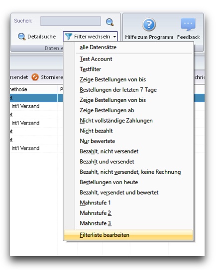
Task: Open Filterliste bearbeiten at menu bottom
Action: 128,235
